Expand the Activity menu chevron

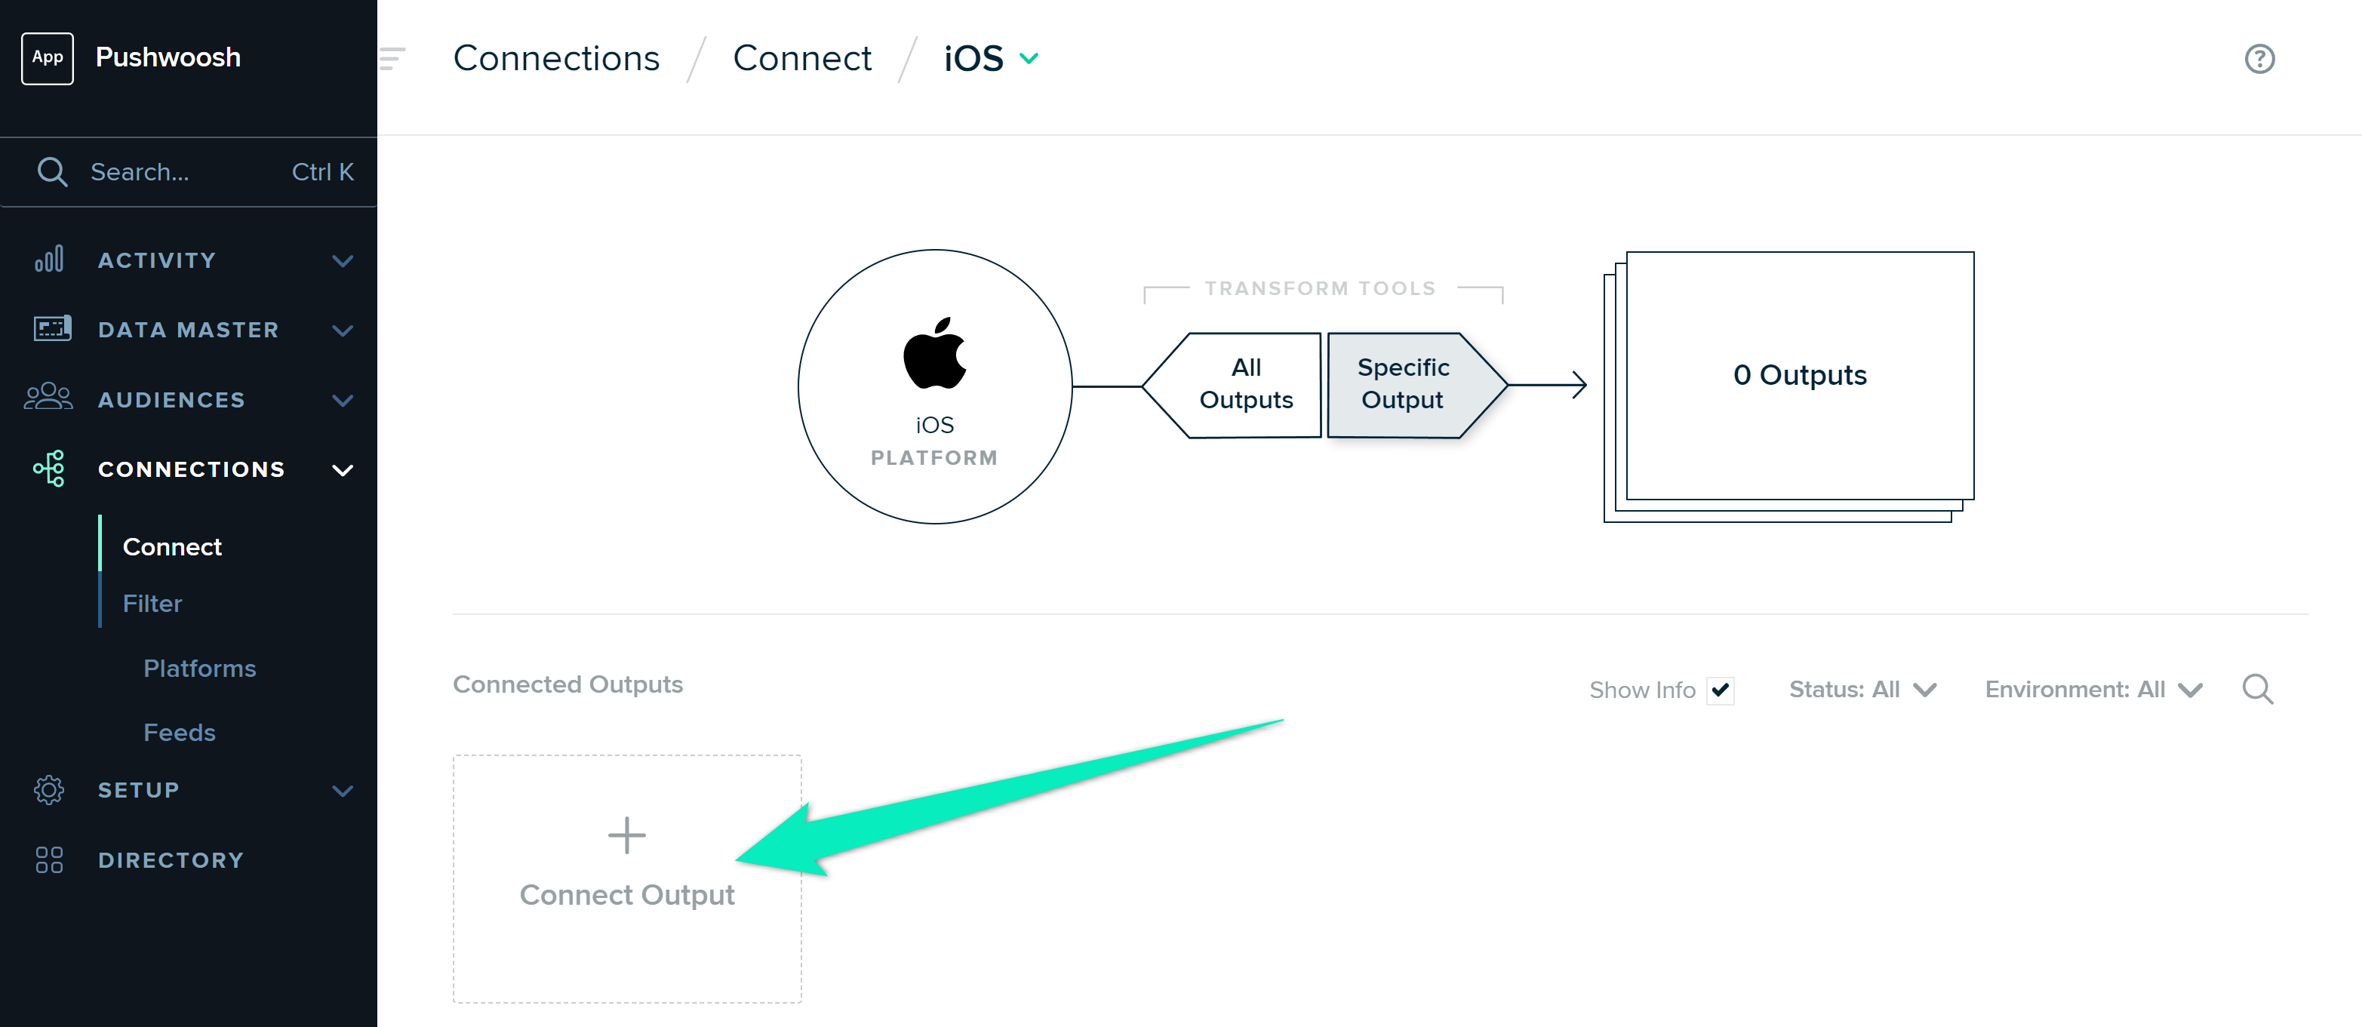(342, 260)
